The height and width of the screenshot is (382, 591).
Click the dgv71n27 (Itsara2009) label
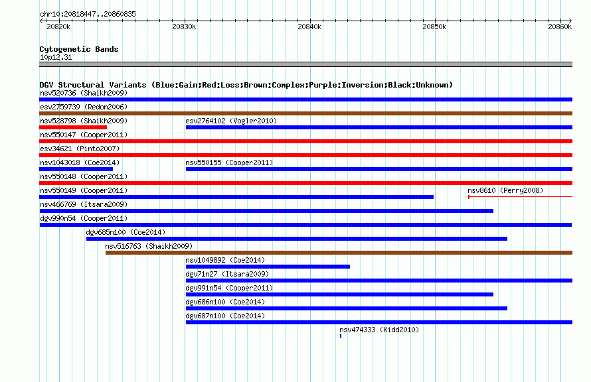(x=227, y=274)
